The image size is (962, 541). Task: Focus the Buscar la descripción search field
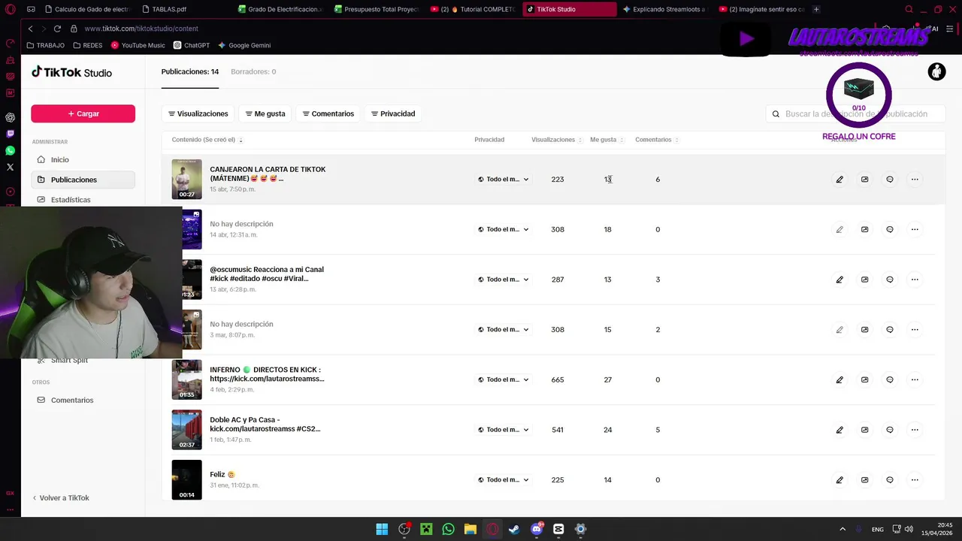tap(855, 113)
